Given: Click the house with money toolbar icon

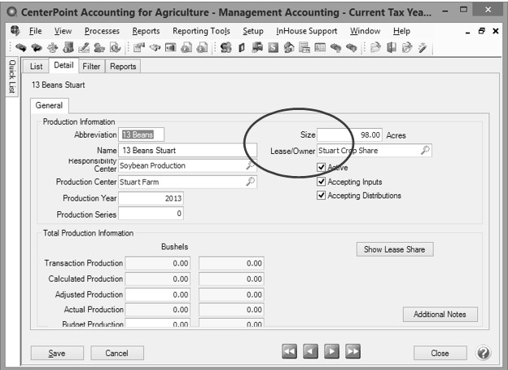Looking at the screenshot, I should tap(289, 48).
